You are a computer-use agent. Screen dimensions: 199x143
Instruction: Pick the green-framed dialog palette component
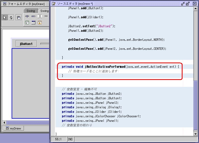click(x=27, y=23)
